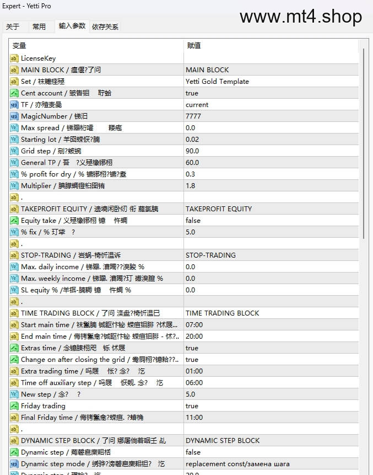Image resolution: width=373 pixels, height=475 pixels.
Task: Select Start main time value 07:00
Action: point(271,325)
